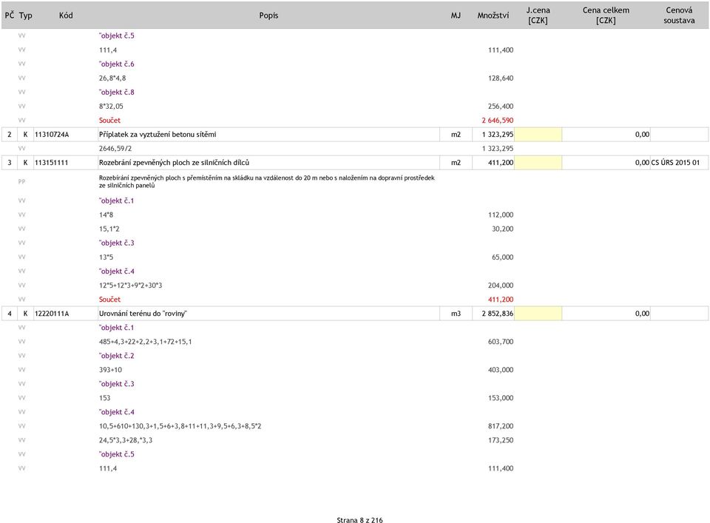Click quantity 2 852,836 for item 4

(497, 314)
